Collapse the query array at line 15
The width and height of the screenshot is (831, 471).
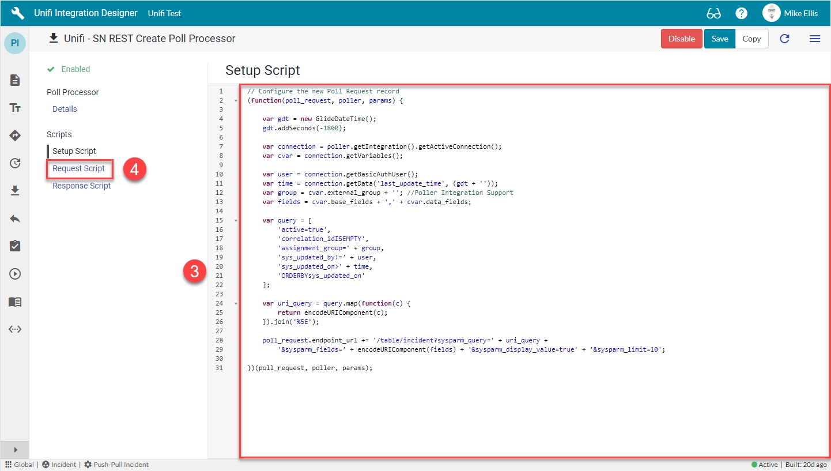point(235,221)
